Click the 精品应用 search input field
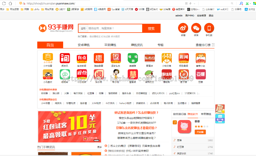 coord(115,28)
